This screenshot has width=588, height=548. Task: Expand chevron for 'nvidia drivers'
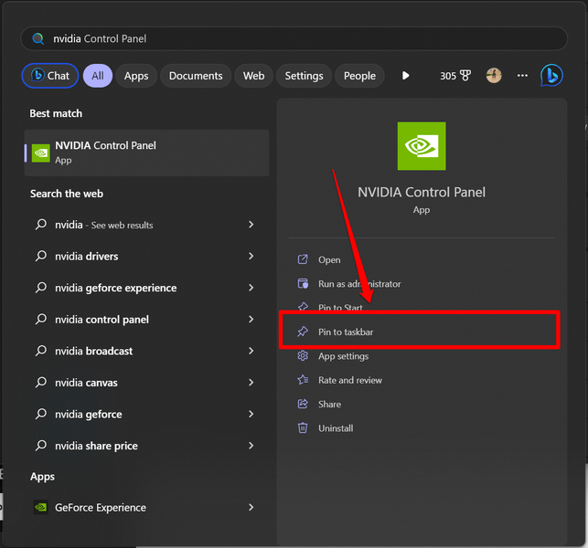(x=251, y=256)
